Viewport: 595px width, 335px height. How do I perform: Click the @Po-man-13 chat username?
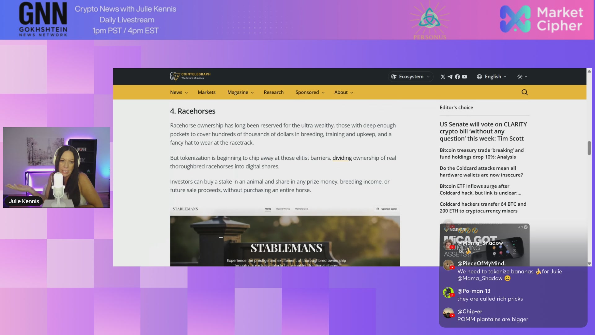474,291
